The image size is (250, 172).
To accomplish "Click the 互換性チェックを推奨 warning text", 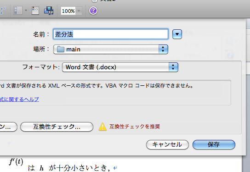I will (x=135, y=127).
